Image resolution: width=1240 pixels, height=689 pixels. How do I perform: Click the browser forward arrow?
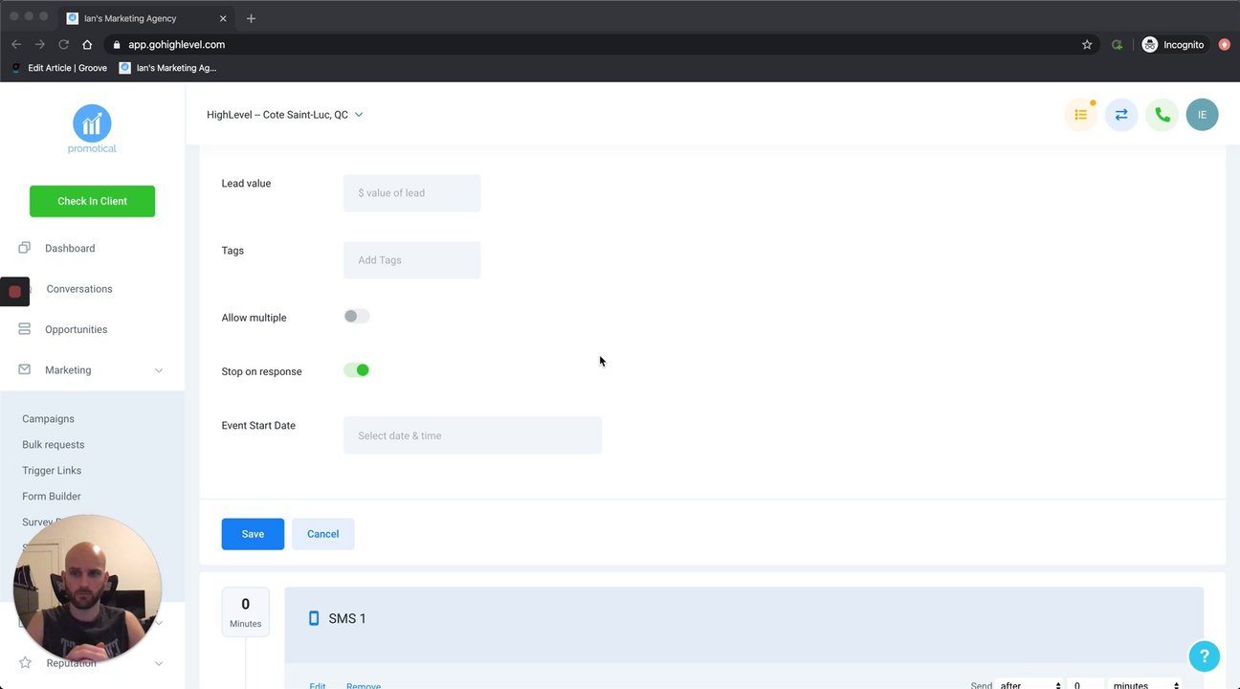click(x=40, y=44)
